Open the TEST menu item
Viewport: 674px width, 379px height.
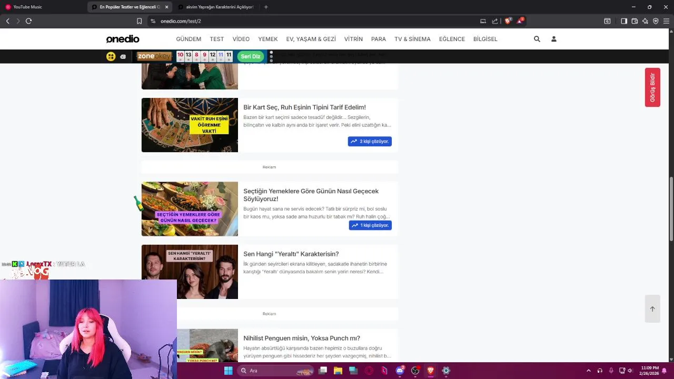pos(217,39)
